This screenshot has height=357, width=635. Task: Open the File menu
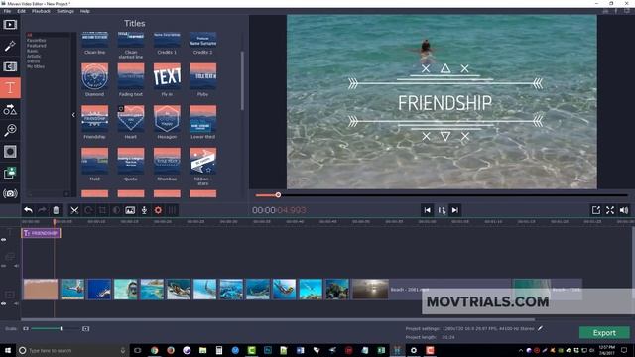click(7, 11)
